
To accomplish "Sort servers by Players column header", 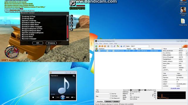I will click(129, 49).
